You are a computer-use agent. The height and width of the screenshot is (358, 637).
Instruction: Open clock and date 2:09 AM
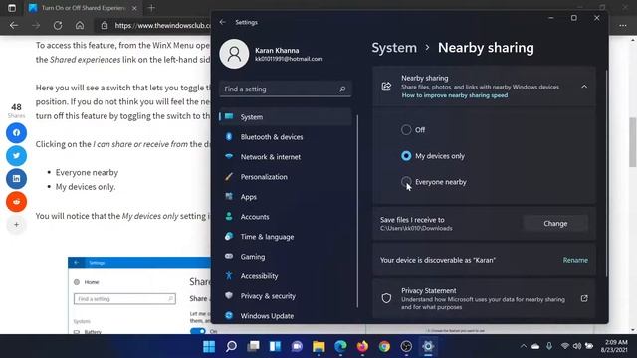[615, 346]
